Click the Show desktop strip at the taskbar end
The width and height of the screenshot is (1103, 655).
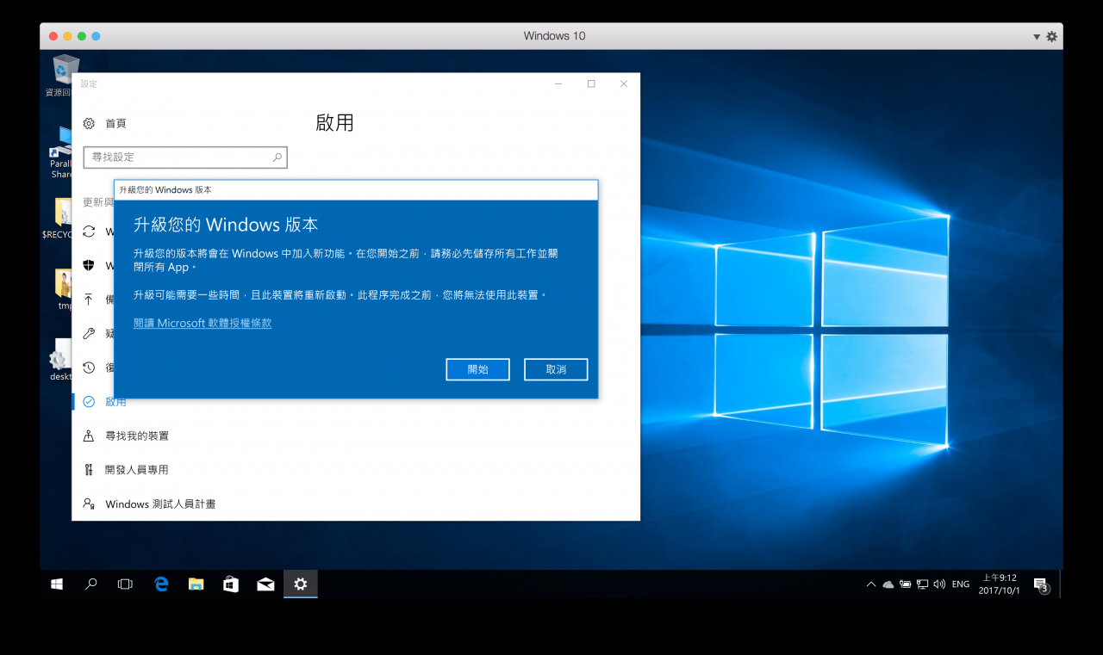1061,584
